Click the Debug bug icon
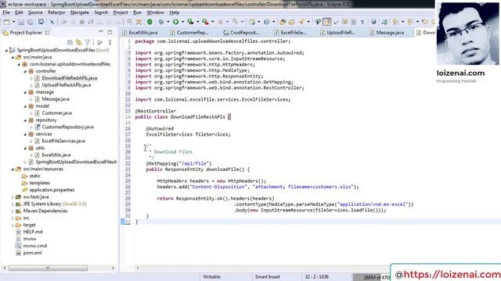The width and height of the screenshot is (501, 281). (x=161, y=22)
